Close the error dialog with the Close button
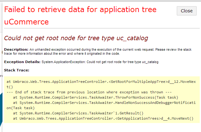 (x=186, y=11)
